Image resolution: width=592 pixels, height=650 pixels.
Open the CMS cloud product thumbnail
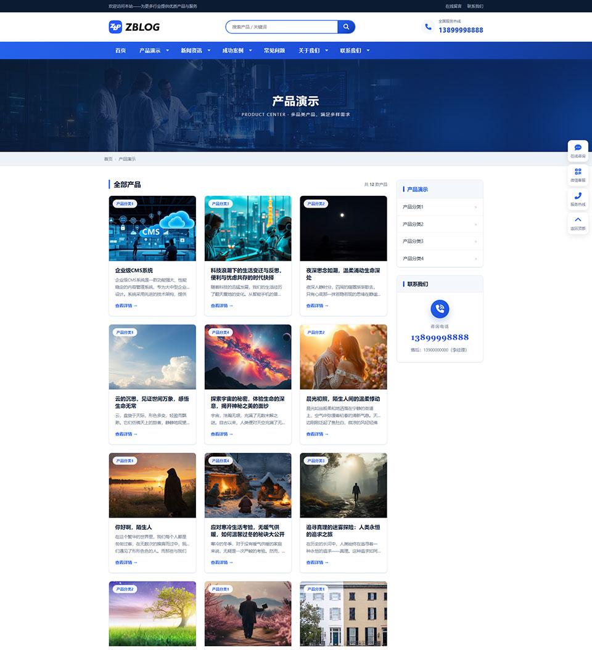click(x=152, y=229)
